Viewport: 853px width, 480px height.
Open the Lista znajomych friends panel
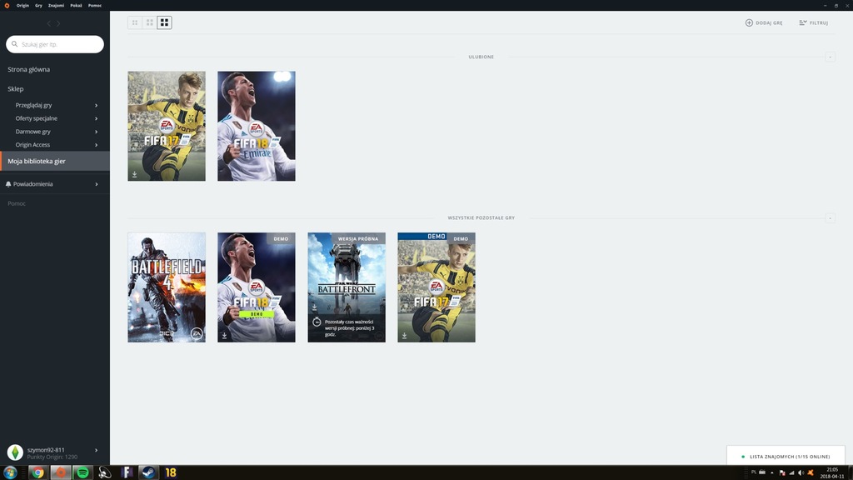coord(786,456)
